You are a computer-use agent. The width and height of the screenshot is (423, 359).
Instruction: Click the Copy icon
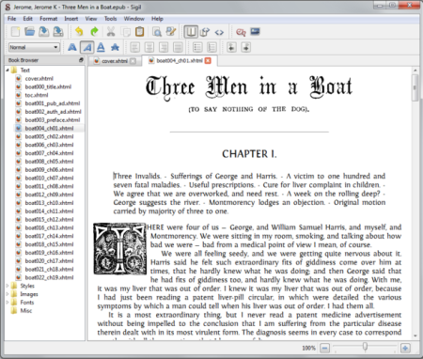[x=126, y=32]
